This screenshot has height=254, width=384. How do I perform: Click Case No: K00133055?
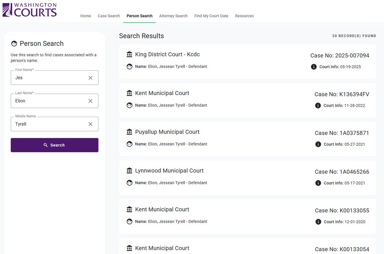pyautogui.click(x=342, y=210)
